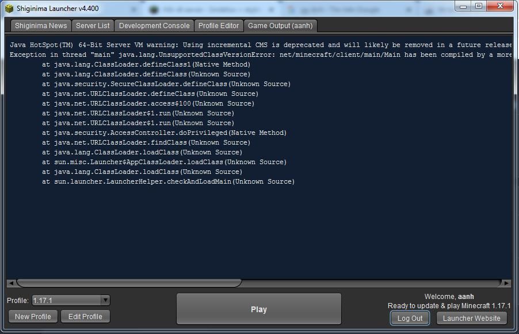Screen dimensions: 519x334
Task: Switch to the Profile Editor tab
Action: pyautogui.click(x=219, y=26)
